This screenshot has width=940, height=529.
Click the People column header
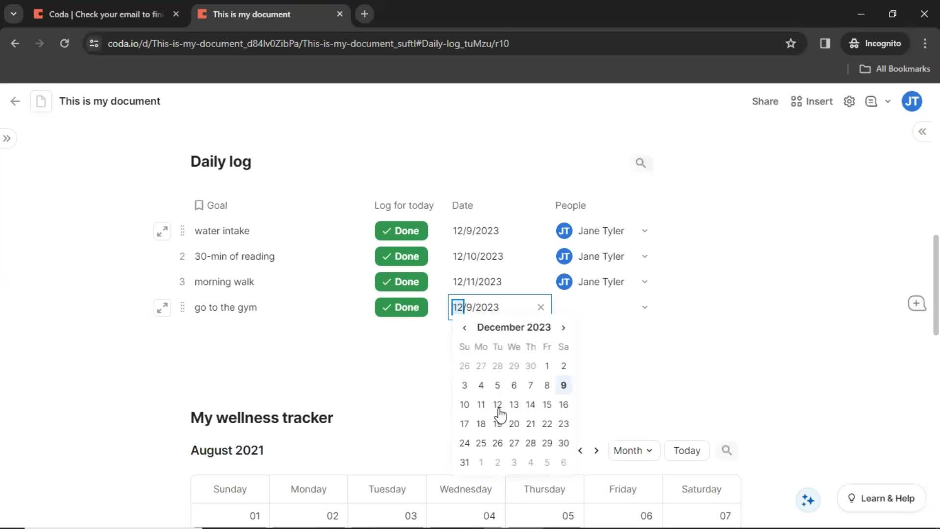click(570, 205)
